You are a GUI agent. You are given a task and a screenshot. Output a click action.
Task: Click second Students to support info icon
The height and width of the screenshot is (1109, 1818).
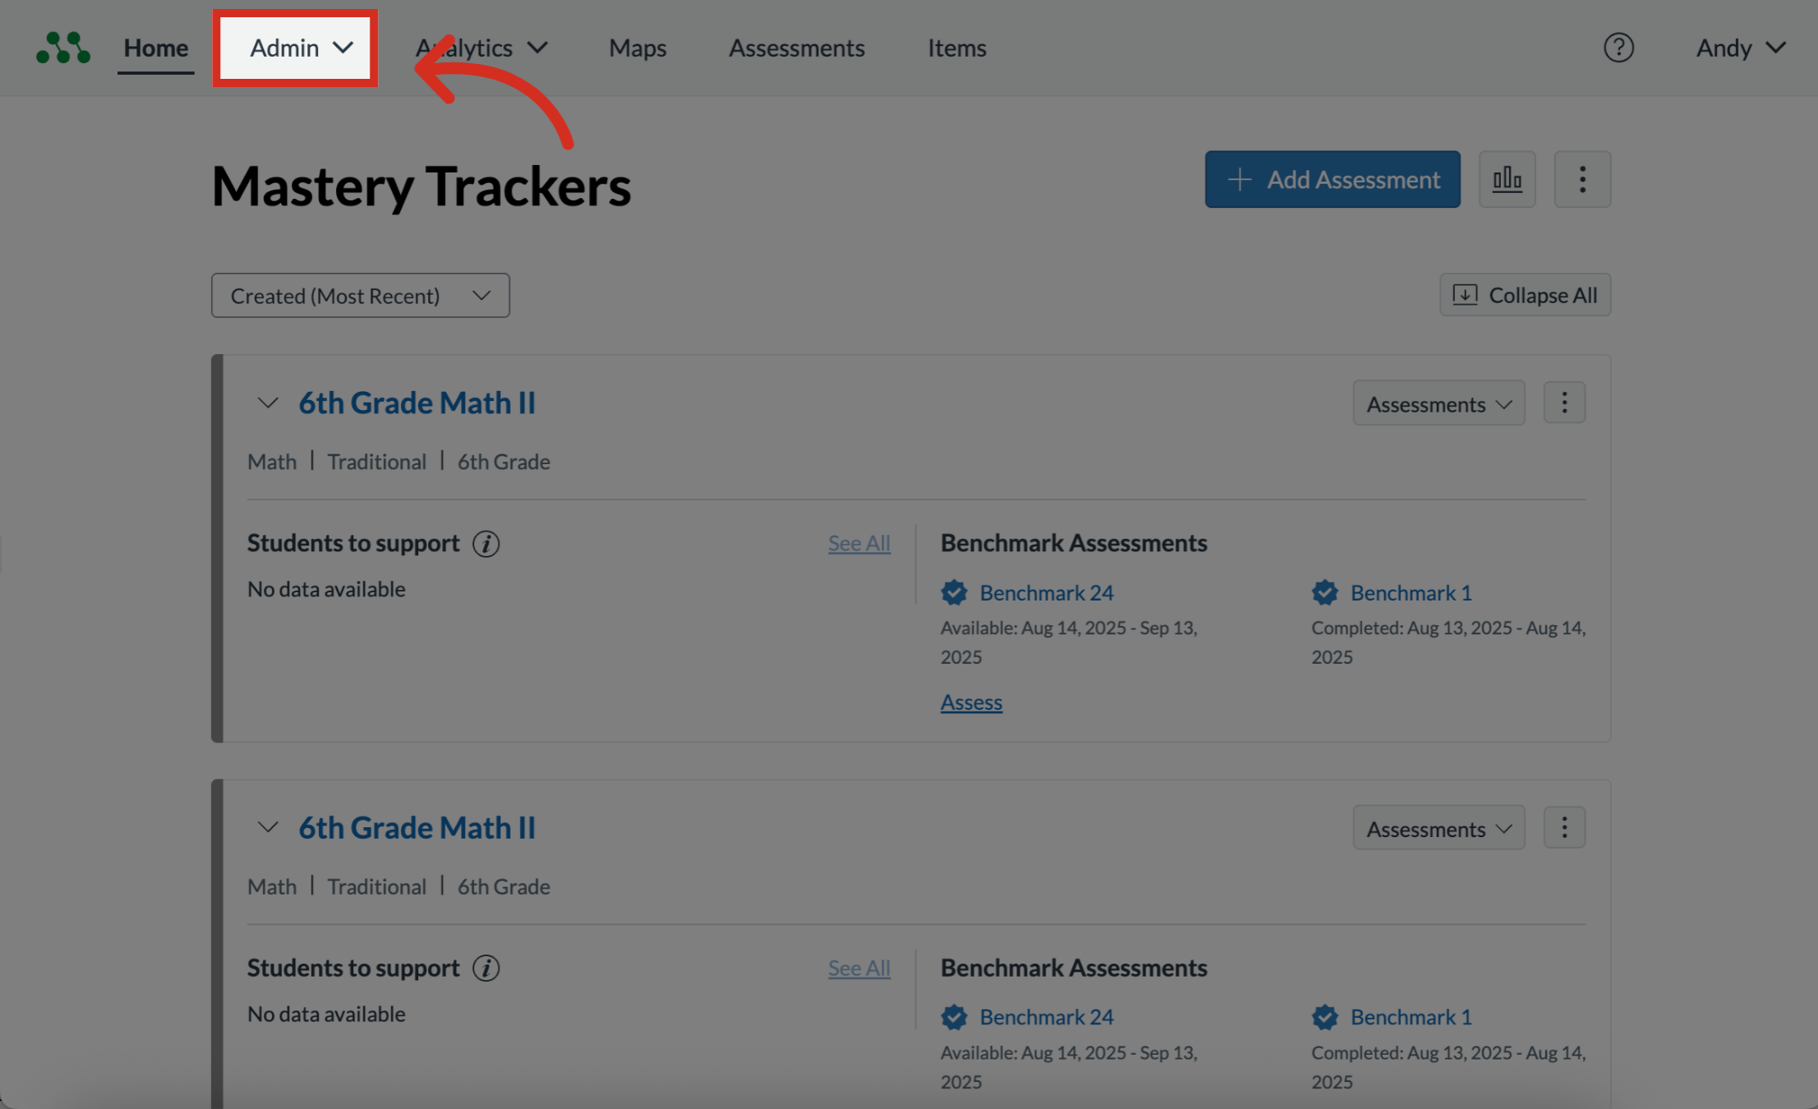486,969
